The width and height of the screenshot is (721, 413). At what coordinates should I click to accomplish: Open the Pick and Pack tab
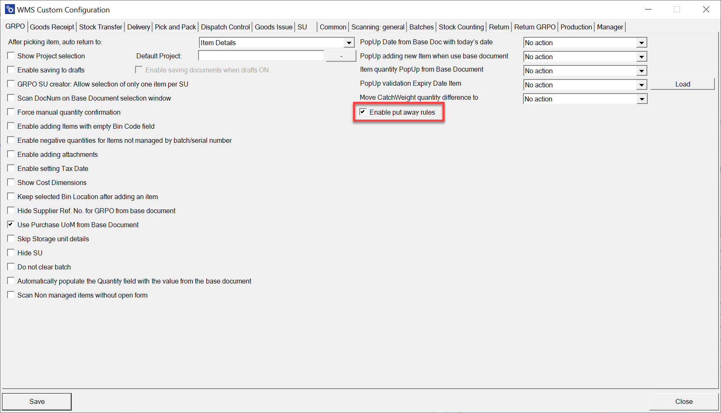[175, 27]
